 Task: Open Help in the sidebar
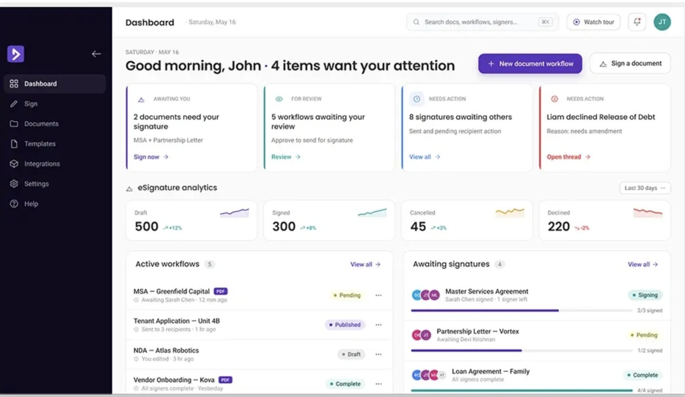(55, 203)
